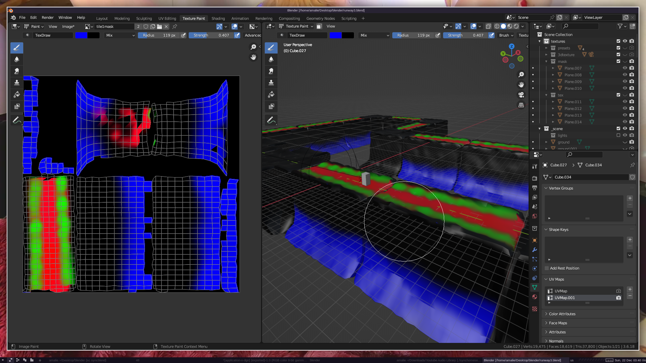The width and height of the screenshot is (646, 363).
Task: Click the blue brush color swatch in image editor
Action: coord(81,35)
